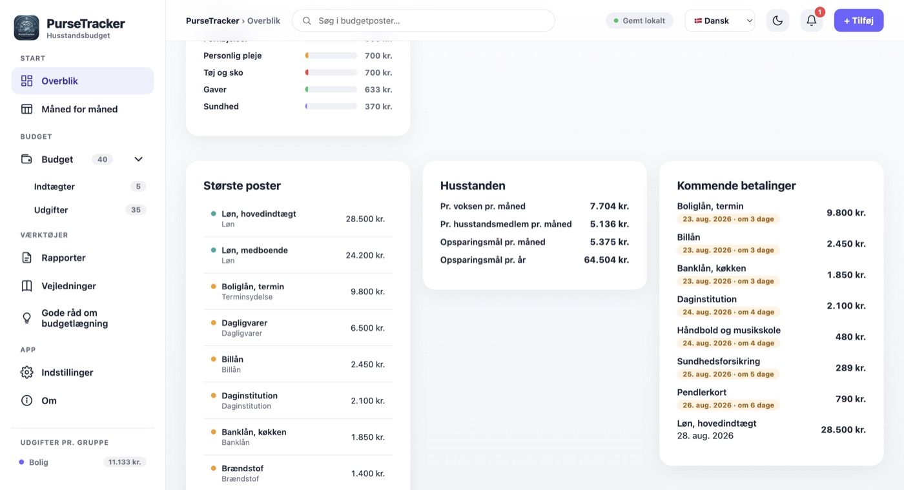Select the Brændstof row
The width and height of the screenshot is (904, 490).
point(298,473)
